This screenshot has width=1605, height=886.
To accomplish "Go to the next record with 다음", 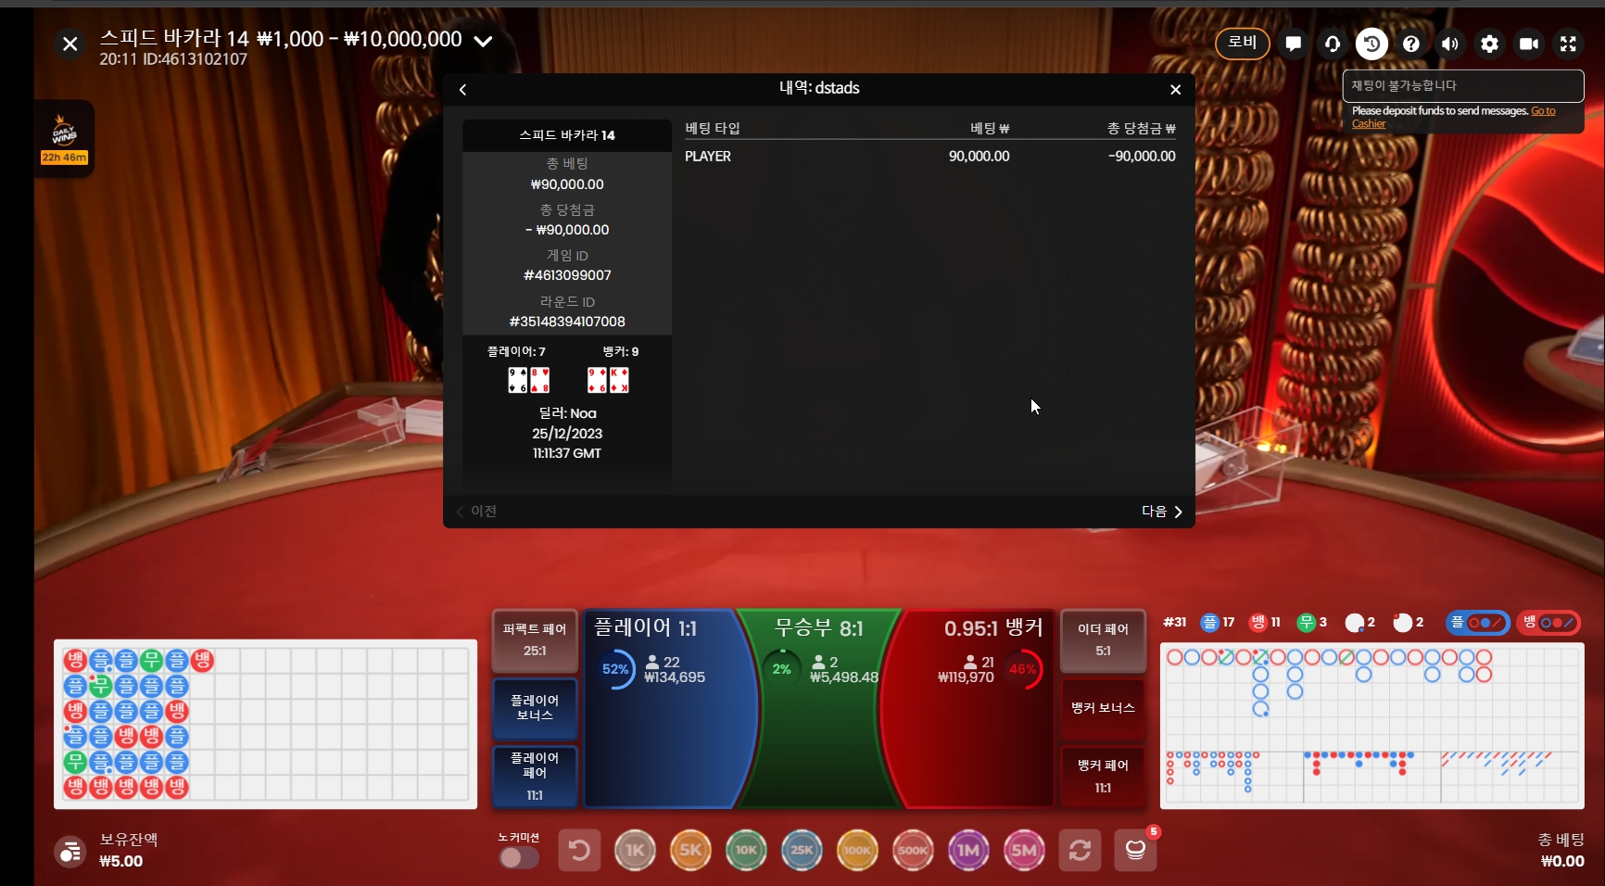I will [1162, 512].
